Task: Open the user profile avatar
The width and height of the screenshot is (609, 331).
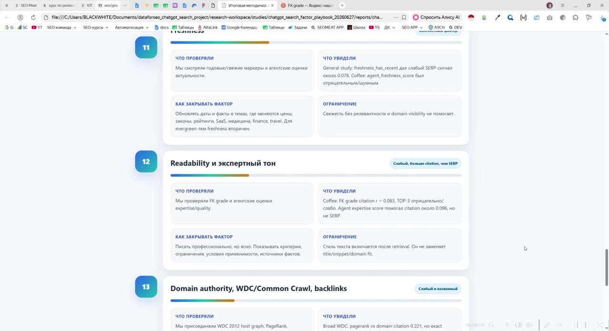Action: 550,5
